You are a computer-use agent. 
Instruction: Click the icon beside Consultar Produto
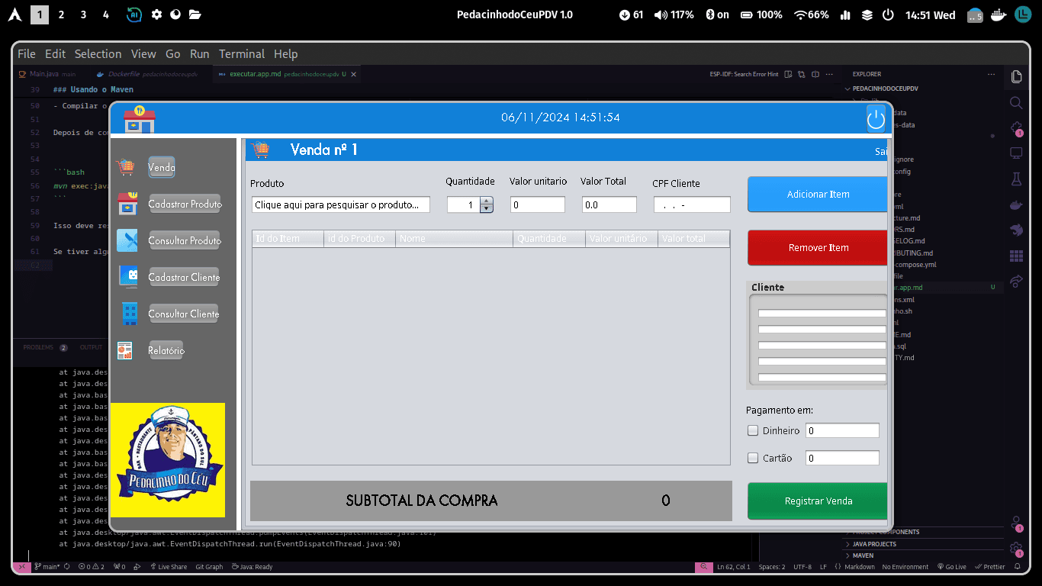127,240
